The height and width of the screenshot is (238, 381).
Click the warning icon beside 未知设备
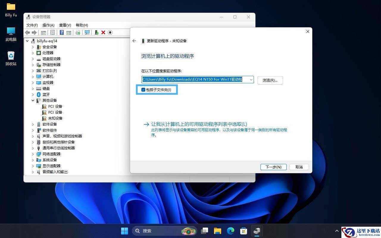click(x=44, y=118)
